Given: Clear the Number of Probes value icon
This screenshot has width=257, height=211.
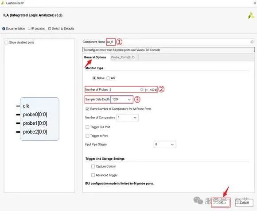Looking at the screenshot, I should click(x=142, y=89).
